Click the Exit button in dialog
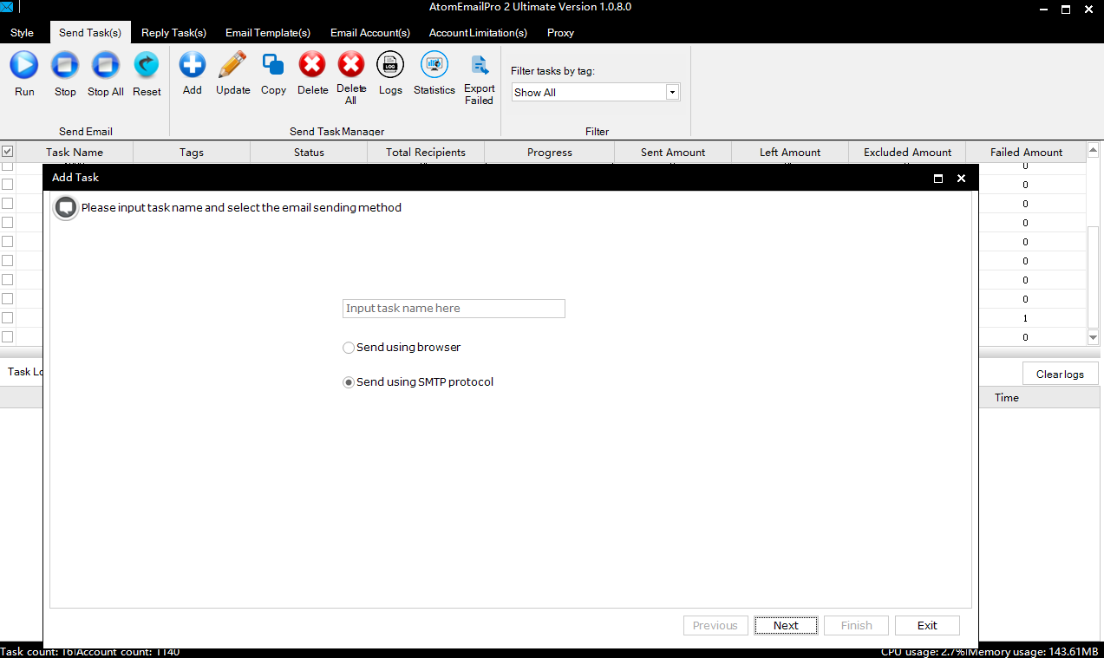Image resolution: width=1104 pixels, height=658 pixels. tap(927, 625)
